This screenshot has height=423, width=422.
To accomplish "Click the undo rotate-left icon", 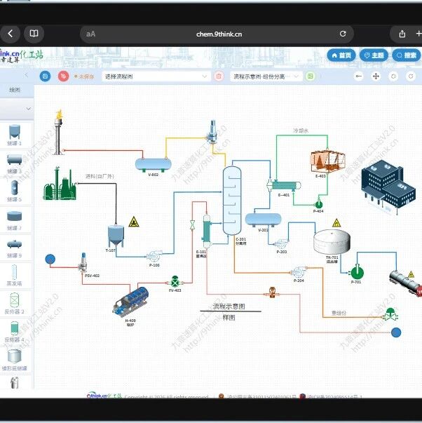I will click(393, 76).
